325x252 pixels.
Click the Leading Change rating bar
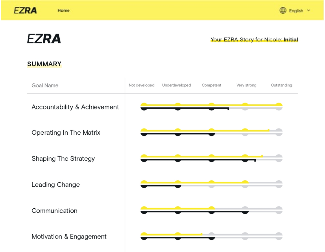(211, 184)
